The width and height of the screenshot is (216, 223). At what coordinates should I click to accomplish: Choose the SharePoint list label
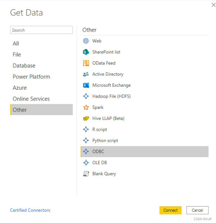106,52
